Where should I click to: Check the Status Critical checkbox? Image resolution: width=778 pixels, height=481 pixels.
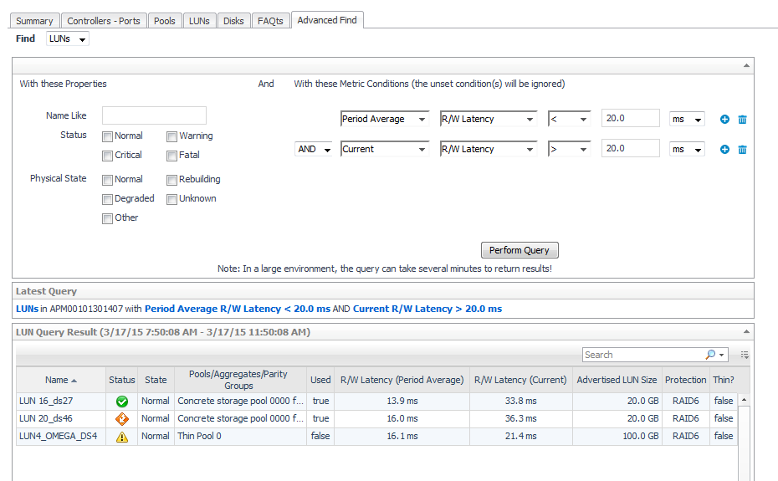(107, 156)
